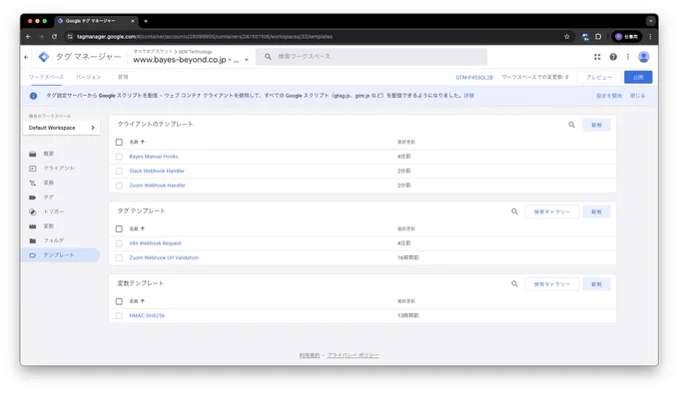Image resolution: width=679 pixels, height=393 pixels.
Task: Reload the page in the browser toolbar
Action: 54,37
